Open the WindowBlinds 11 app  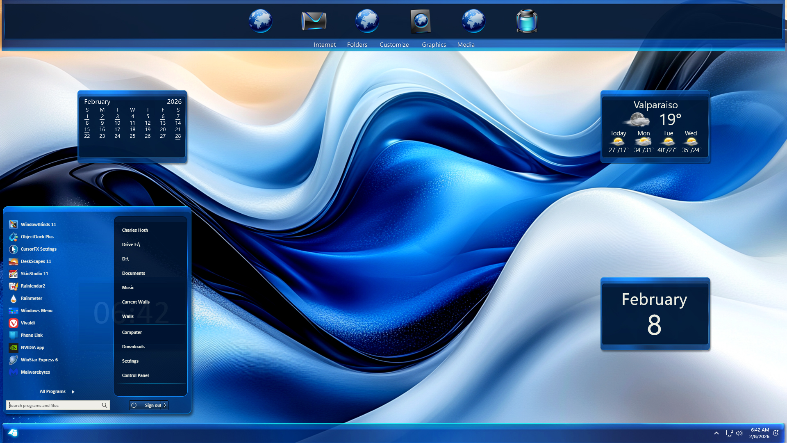pos(38,224)
